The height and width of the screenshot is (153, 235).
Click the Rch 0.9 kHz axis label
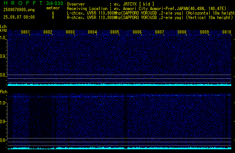[x=3, y=121]
